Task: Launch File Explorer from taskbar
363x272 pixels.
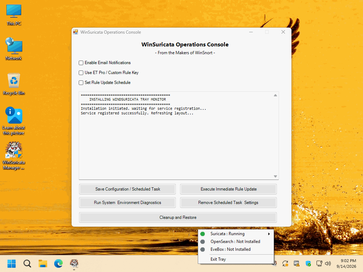Action: tap(43, 263)
